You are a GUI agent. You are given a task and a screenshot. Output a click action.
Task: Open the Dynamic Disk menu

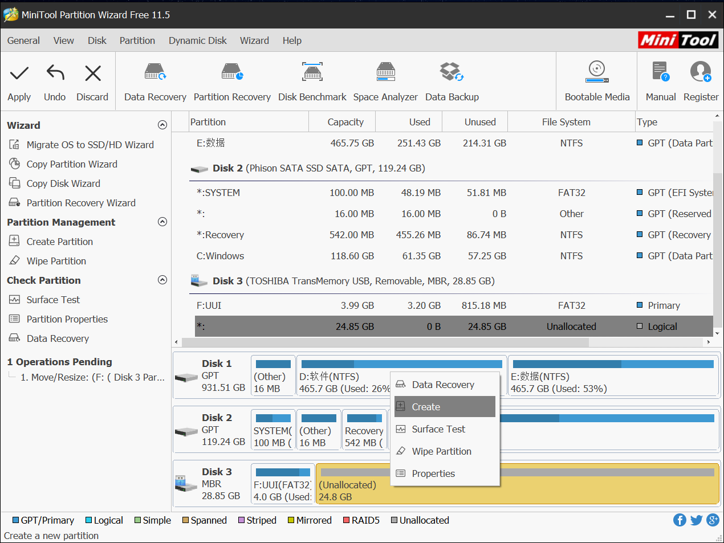(x=197, y=40)
